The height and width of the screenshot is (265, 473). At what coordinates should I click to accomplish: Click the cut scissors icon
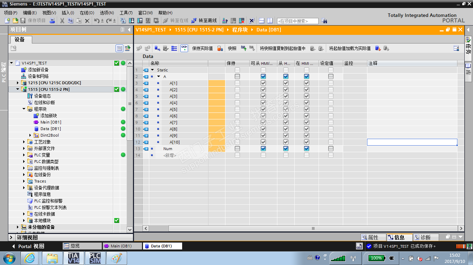pyautogui.click(x=62, y=21)
